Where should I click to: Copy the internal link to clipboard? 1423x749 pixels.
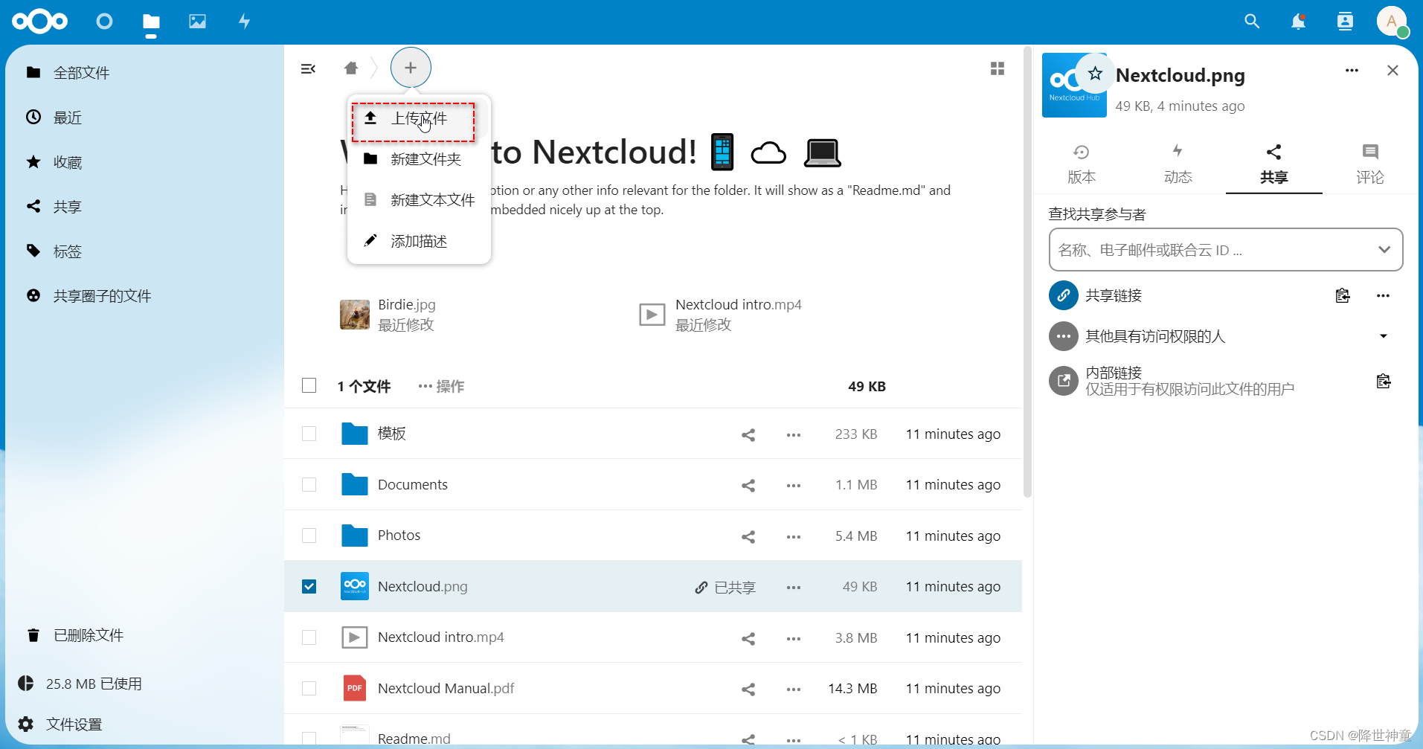(1384, 381)
